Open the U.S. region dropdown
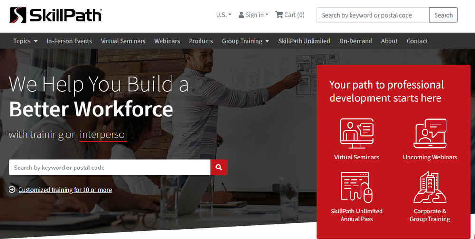475x239 pixels. click(x=224, y=15)
